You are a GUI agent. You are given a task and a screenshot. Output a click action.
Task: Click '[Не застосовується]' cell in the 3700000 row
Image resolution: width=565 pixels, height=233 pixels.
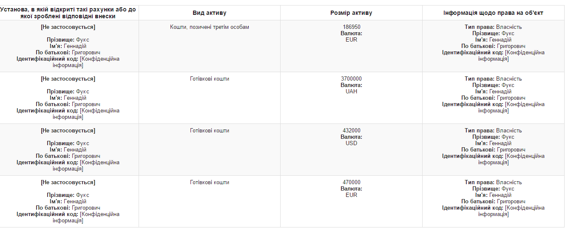(x=68, y=79)
